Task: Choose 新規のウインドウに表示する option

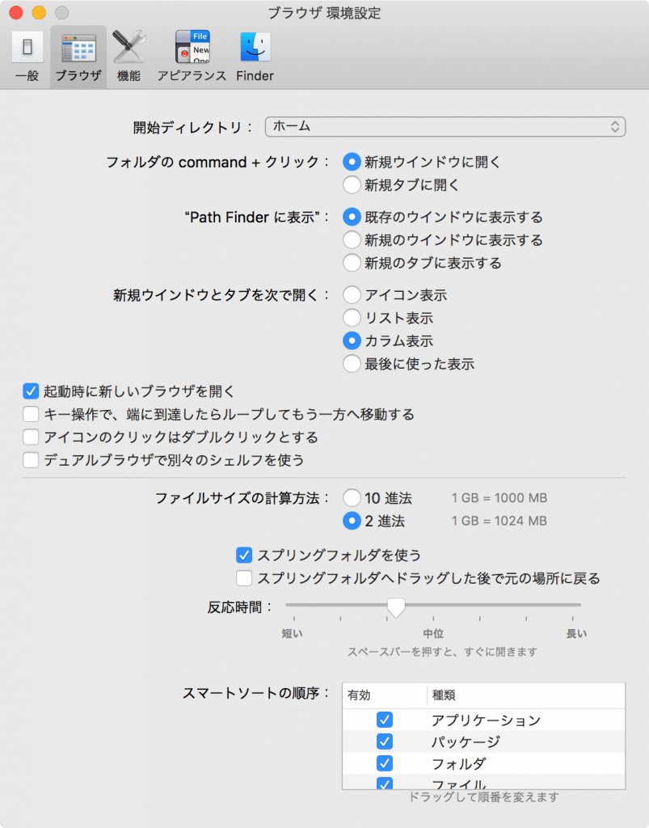Action: click(352, 239)
